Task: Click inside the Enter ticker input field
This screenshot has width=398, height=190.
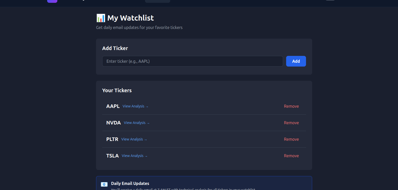Action: (192, 61)
